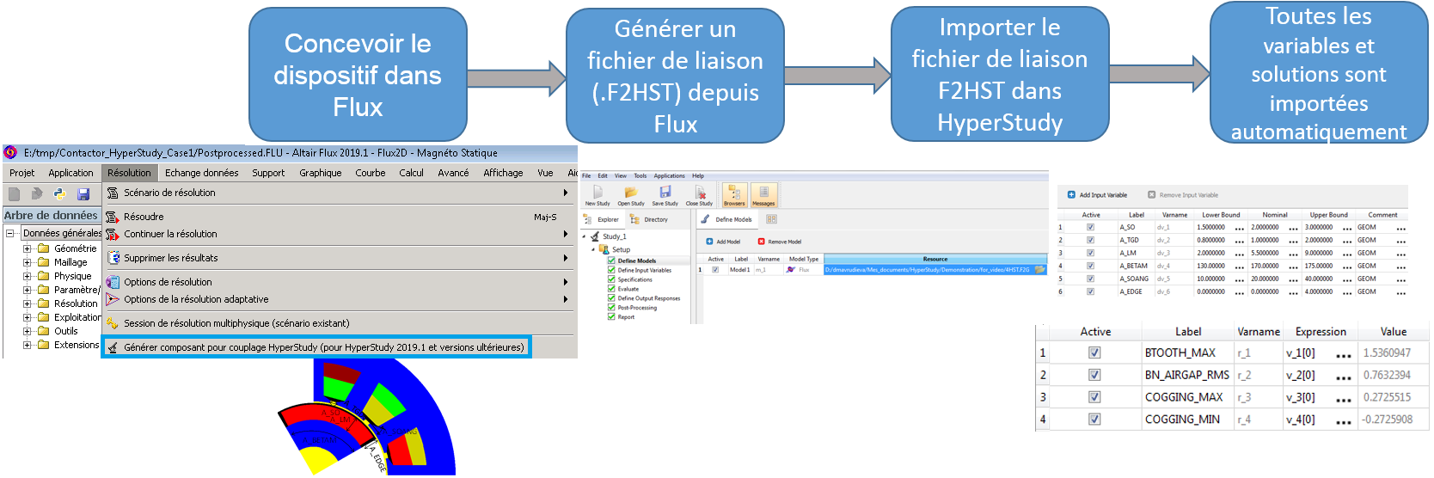Viewport: 1434px width, 478px height.
Task: Toggle Active checkbox for Model 1
Action: [x=715, y=270]
